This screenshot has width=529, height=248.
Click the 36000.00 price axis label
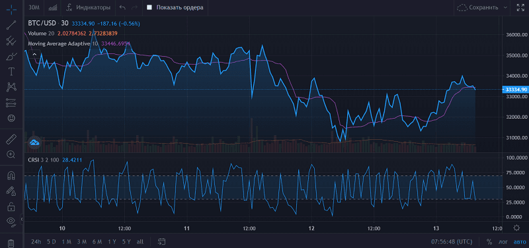point(516,35)
